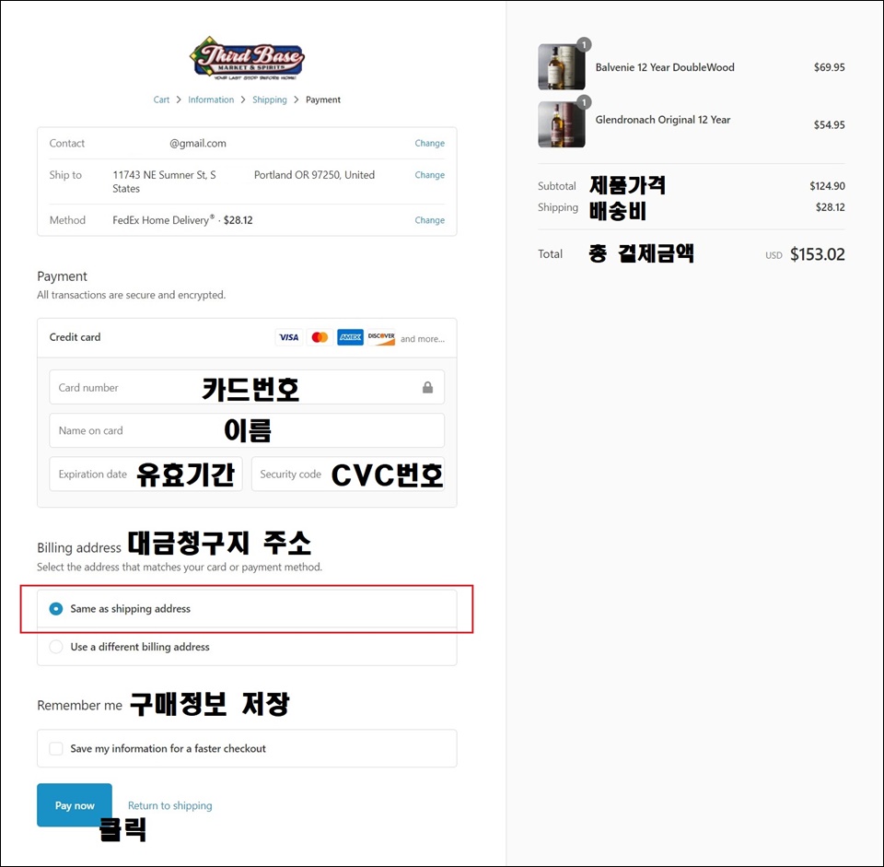Go to Shipping breadcrumb step
This screenshot has height=867, width=884.
pyautogui.click(x=270, y=100)
